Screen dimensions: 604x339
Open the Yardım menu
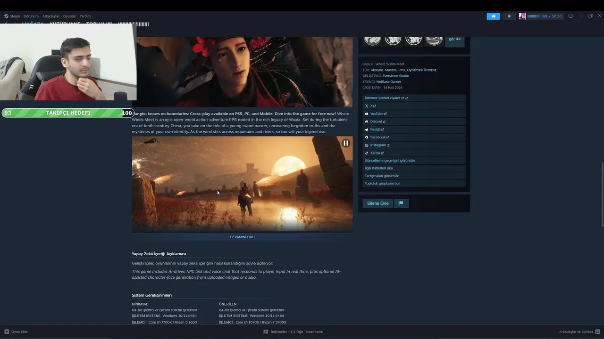[85, 16]
